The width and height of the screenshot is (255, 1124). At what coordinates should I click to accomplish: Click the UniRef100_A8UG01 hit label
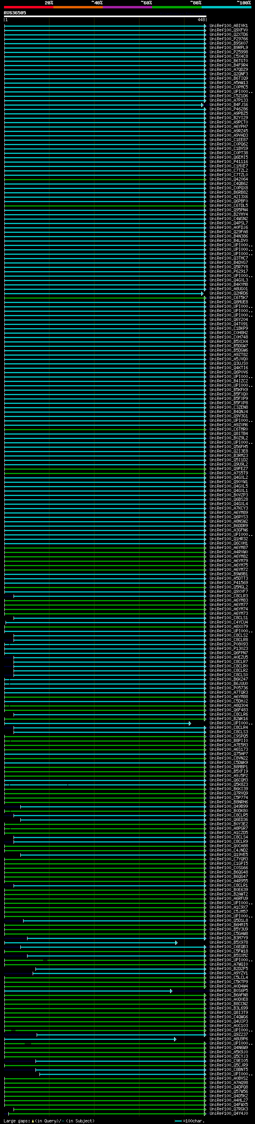(x=229, y=289)
